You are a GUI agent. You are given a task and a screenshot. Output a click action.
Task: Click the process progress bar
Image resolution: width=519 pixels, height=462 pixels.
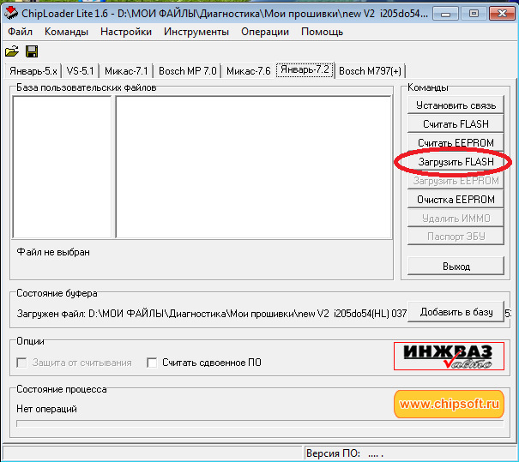coord(260,423)
